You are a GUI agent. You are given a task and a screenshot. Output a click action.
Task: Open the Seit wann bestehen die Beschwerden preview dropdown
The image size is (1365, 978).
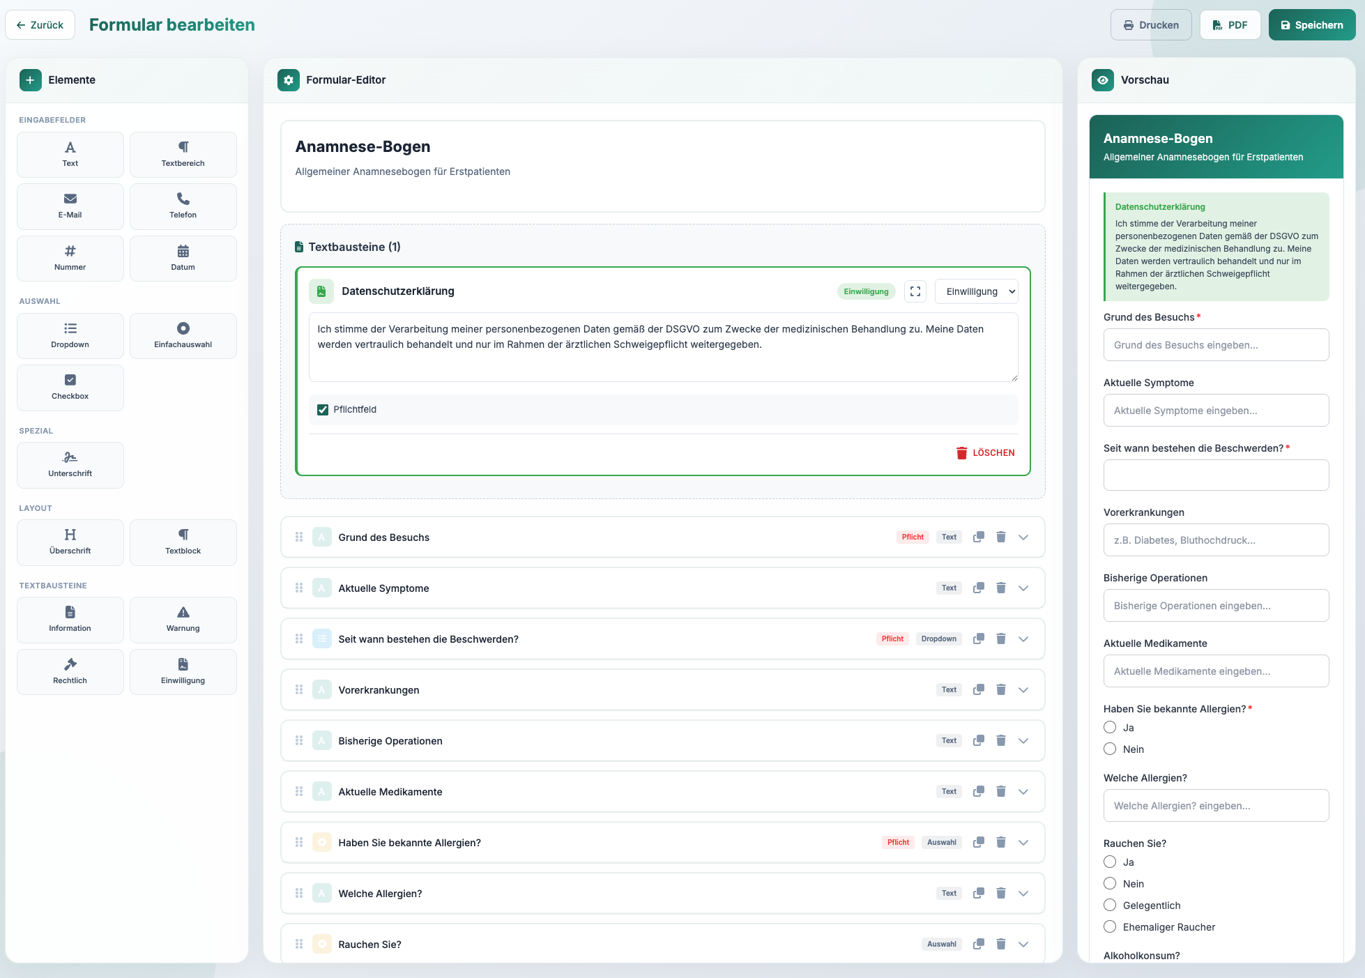tap(1215, 475)
